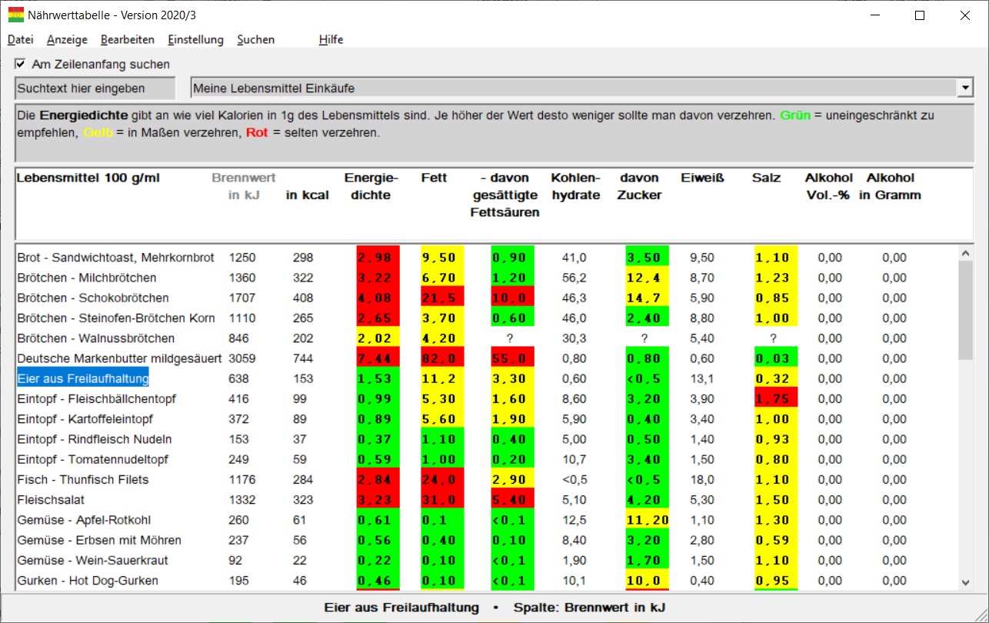
Task: Maximize the Nährwerttabelle window
Action: tap(920, 15)
